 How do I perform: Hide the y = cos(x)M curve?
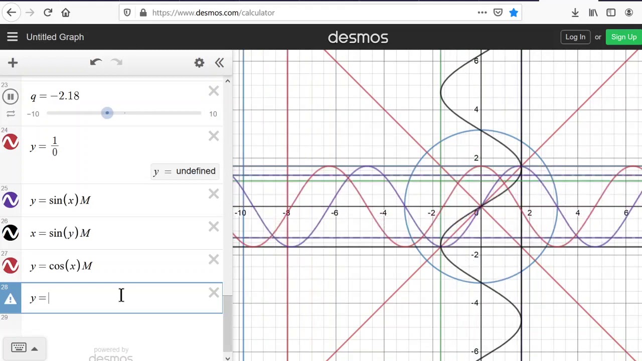coord(11,266)
